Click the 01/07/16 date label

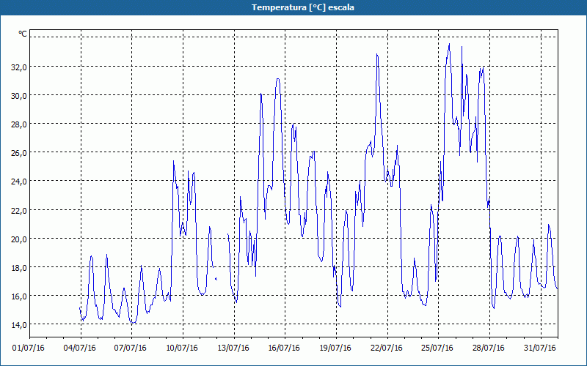pos(29,348)
